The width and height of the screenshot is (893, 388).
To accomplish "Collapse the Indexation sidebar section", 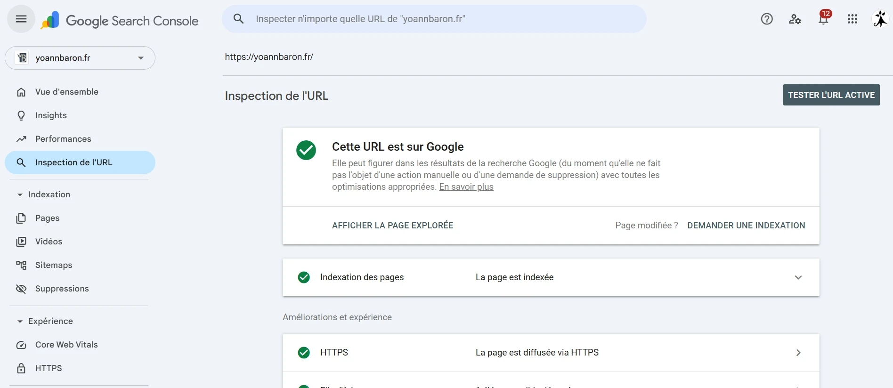I will pyautogui.click(x=20, y=194).
